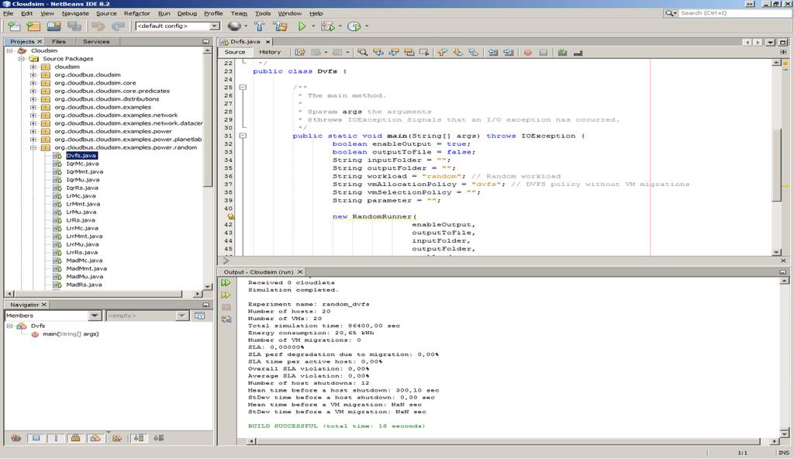
Task: Select the Output - Cloudsim (run) tab
Action: pos(261,272)
